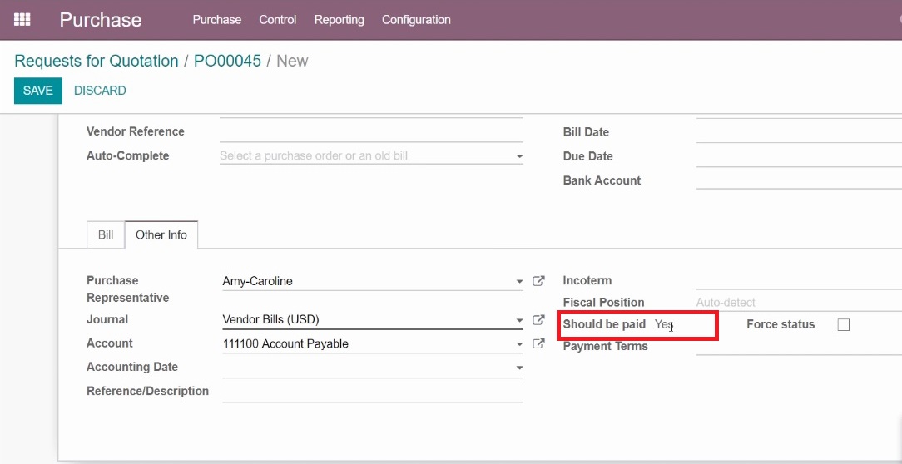
Task: Focus the Vendor Reference input field
Action: pos(371,131)
